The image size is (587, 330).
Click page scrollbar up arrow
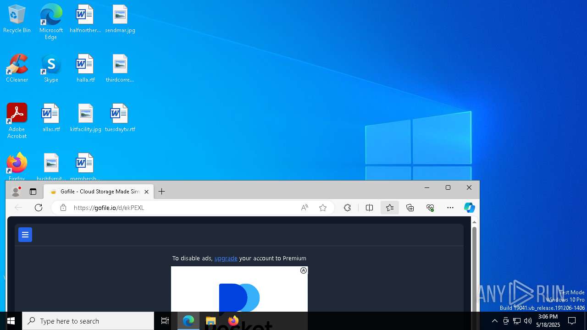tap(475, 222)
